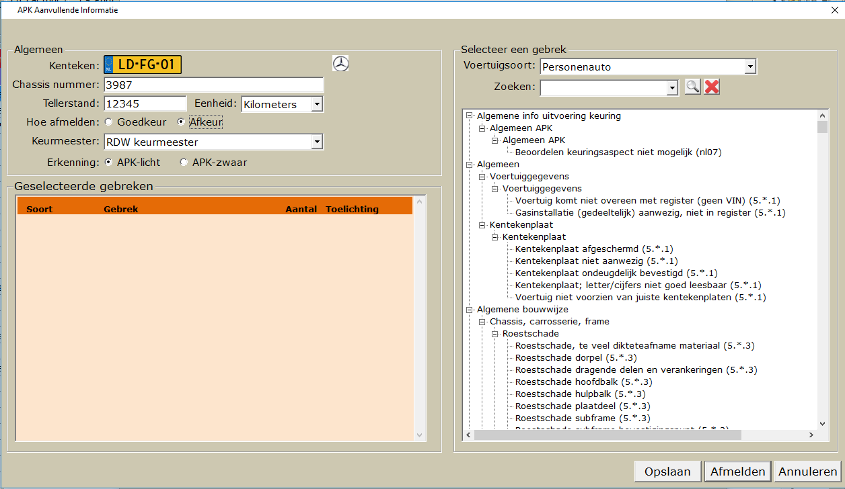Screen dimensions: 845x489
Task: Select Kentekenplaat; letter/cijfers niet goed leesbaar
Action: 638,285
